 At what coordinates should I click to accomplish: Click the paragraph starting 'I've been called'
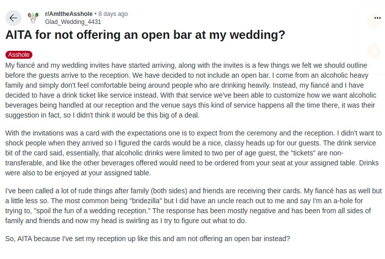point(193,206)
